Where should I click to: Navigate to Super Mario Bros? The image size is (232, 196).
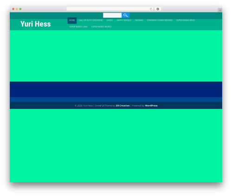[186, 20]
